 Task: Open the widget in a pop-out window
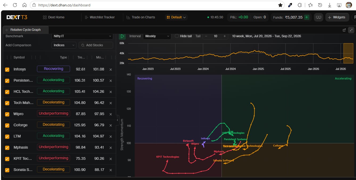click(x=344, y=30)
